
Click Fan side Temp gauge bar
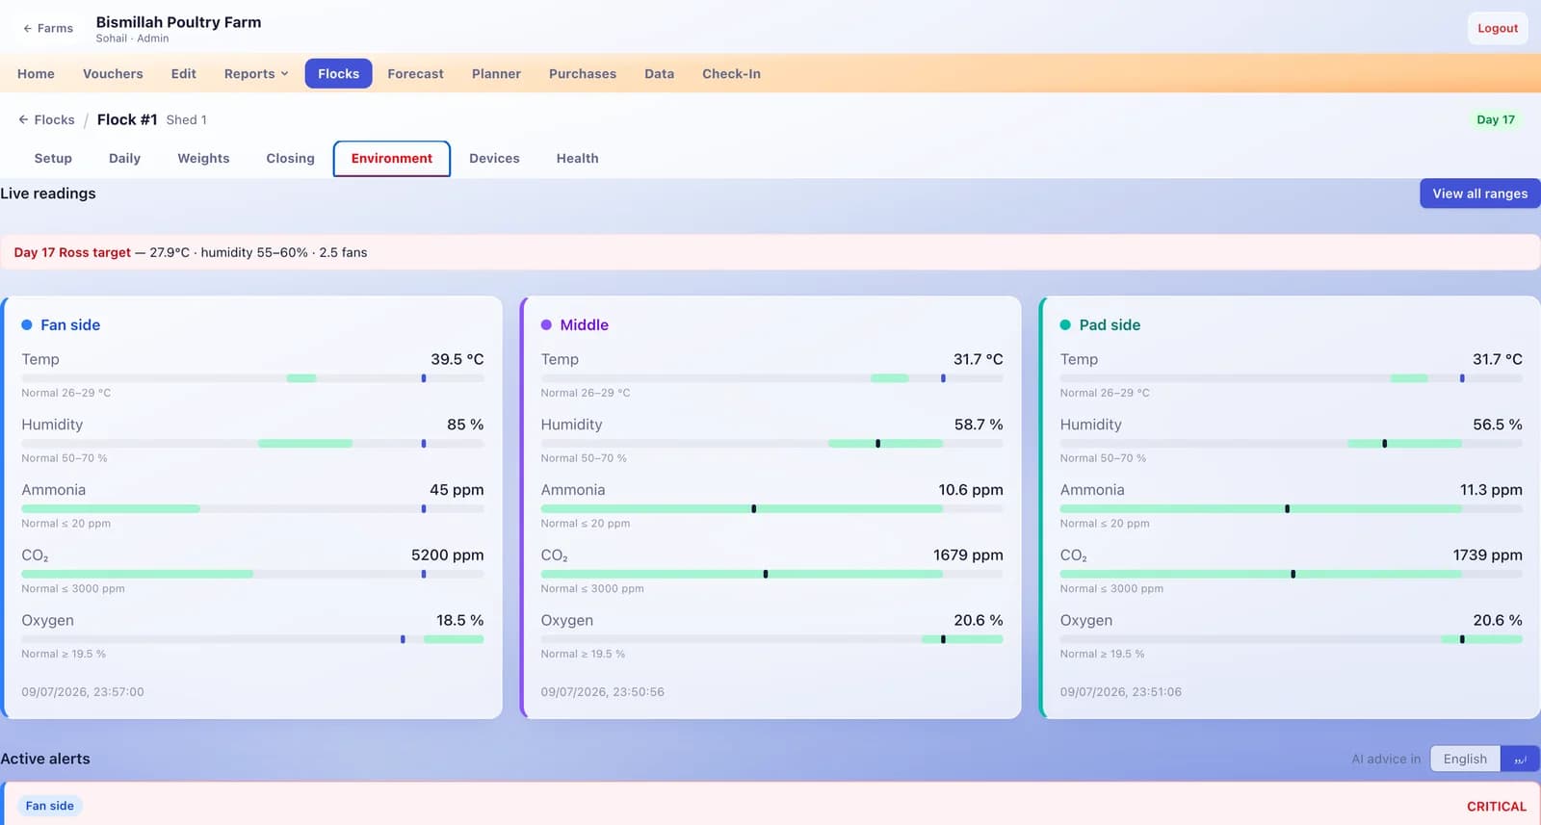pyautogui.click(x=252, y=378)
